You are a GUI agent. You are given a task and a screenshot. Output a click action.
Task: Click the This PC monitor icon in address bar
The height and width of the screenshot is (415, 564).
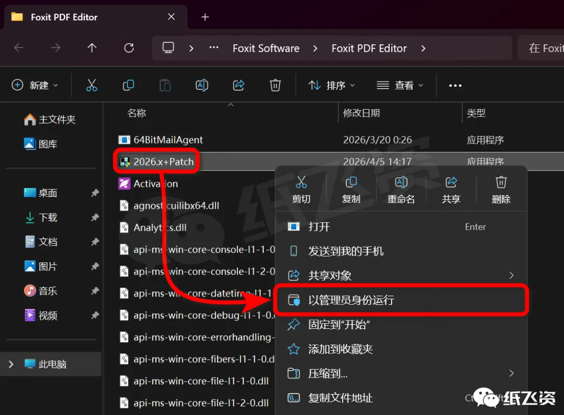coord(168,48)
